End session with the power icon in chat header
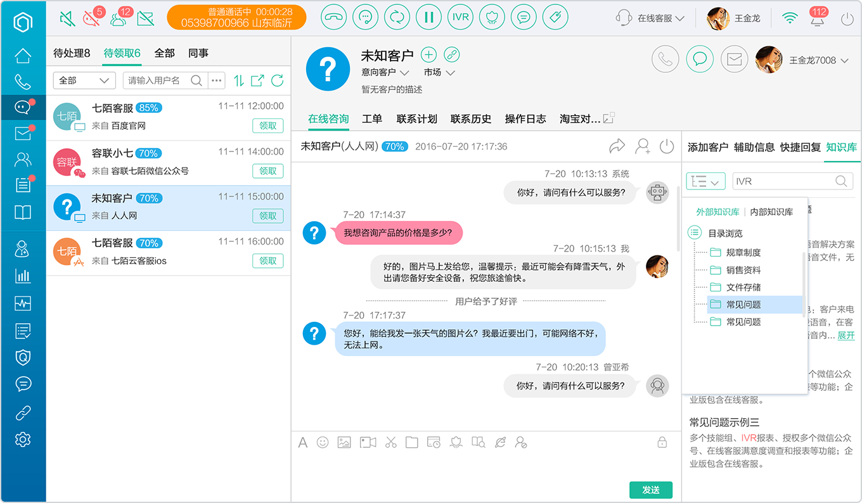The height and width of the screenshot is (503, 862). coord(666,146)
